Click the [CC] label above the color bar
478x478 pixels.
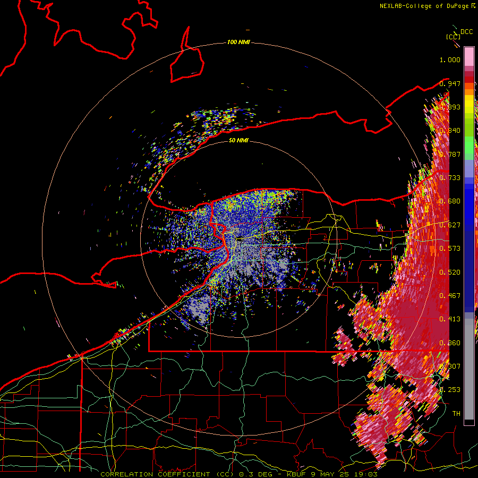(453, 37)
